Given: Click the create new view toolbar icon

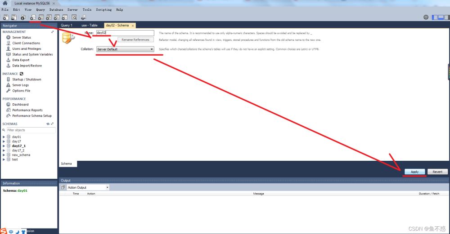Looking at the screenshot, I should [49, 18].
